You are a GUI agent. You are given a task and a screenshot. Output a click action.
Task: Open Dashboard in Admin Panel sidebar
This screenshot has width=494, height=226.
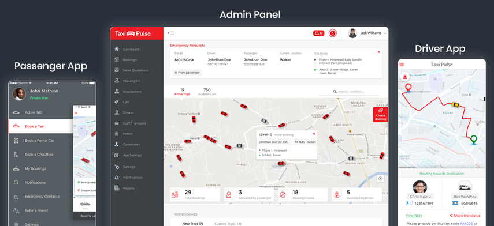click(131, 50)
